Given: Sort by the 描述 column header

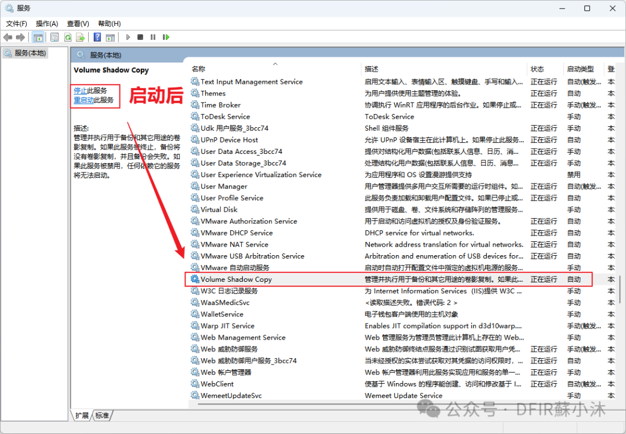Looking at the screenshot, I should click(x=445, y=69).
